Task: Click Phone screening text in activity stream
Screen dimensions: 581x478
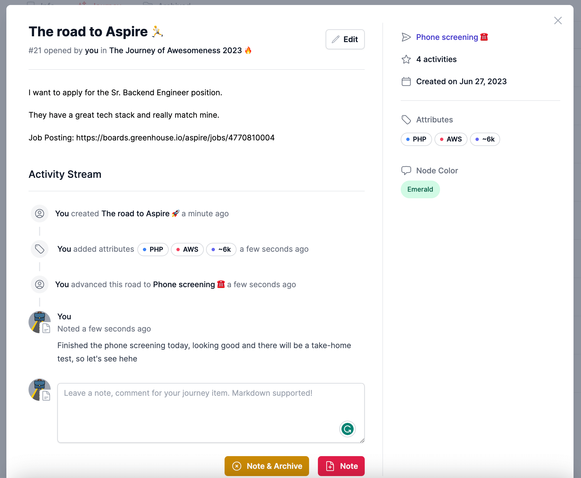Action: (189, 284)
